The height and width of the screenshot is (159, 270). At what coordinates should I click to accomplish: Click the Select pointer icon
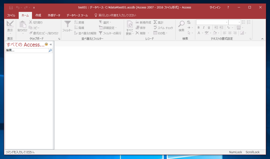189,33
